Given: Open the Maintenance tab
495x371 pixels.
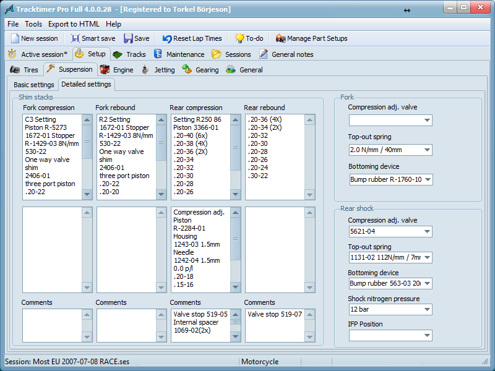Looking at the screenshot, I should point(179,54).
